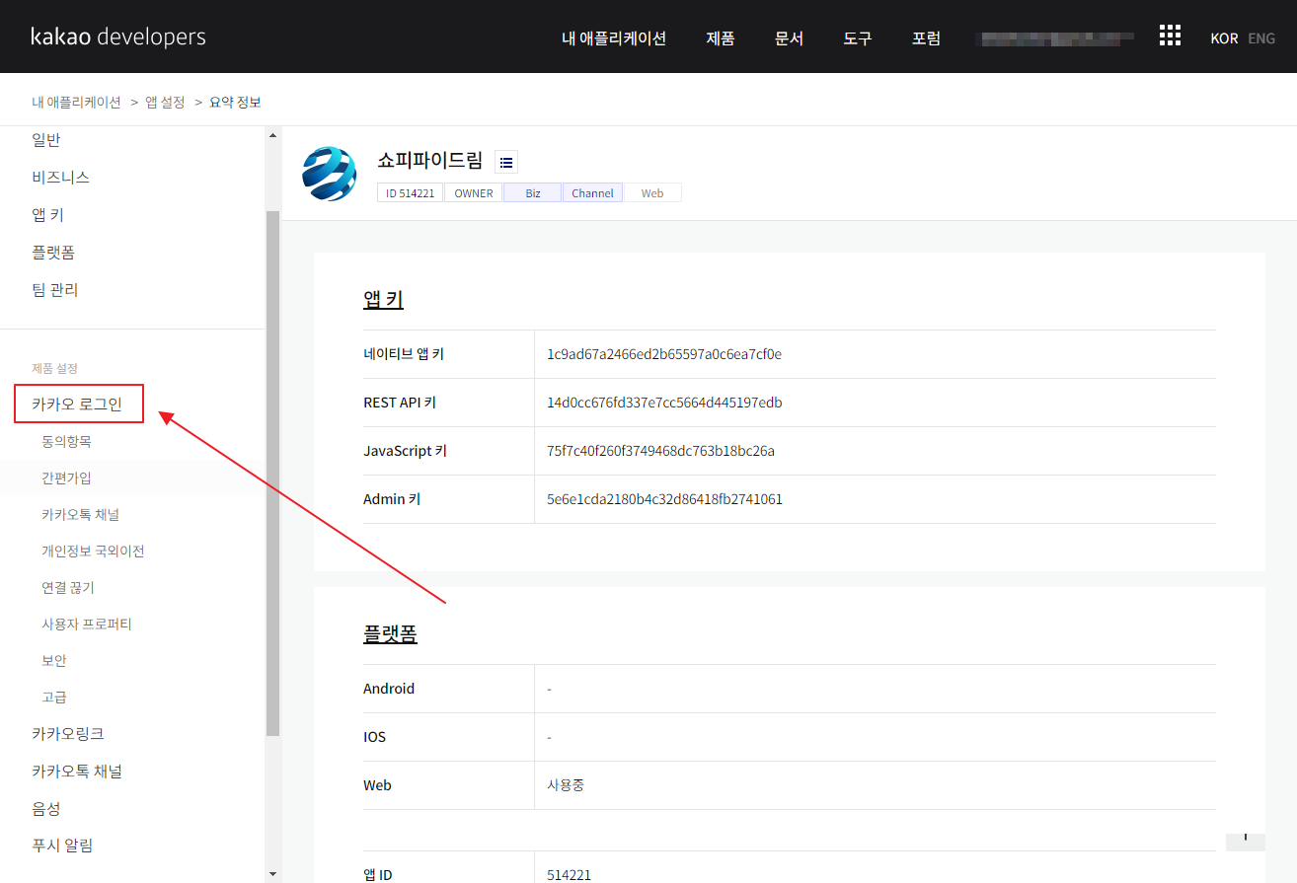This screenshot has width=1297, height=883.
Task: Switch language to KOR
Action: (x=1224, y=38)
